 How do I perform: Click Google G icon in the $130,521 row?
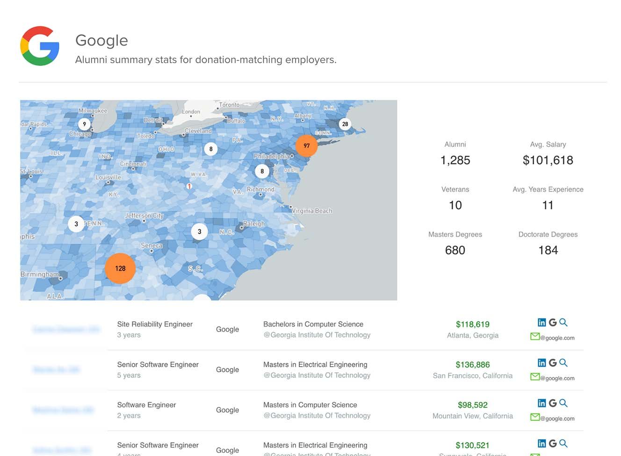553,443
